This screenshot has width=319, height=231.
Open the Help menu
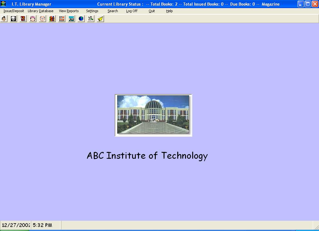click(x=169, y=11)
